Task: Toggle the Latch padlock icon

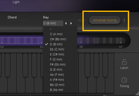Action: 124,62
